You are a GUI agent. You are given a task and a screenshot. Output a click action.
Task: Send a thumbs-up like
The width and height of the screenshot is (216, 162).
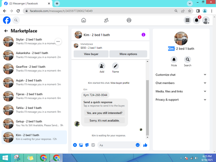click(x=145, y=145)
